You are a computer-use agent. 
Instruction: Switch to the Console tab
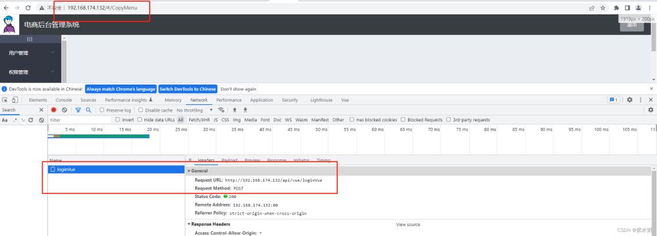tap(64, 100)
